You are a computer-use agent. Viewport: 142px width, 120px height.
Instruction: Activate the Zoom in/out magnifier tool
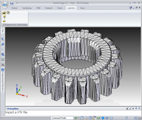pyautogui.click(x=86, y=118)
